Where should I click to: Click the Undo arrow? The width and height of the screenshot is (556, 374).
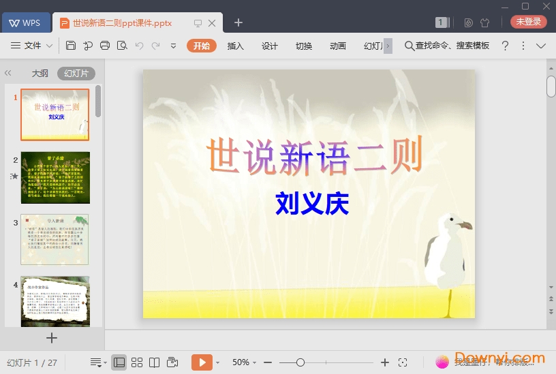139,46
